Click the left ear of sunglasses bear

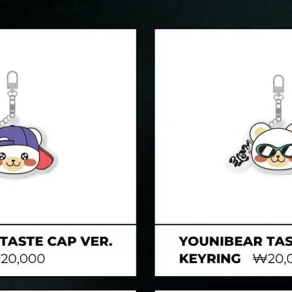pos(259,131)
